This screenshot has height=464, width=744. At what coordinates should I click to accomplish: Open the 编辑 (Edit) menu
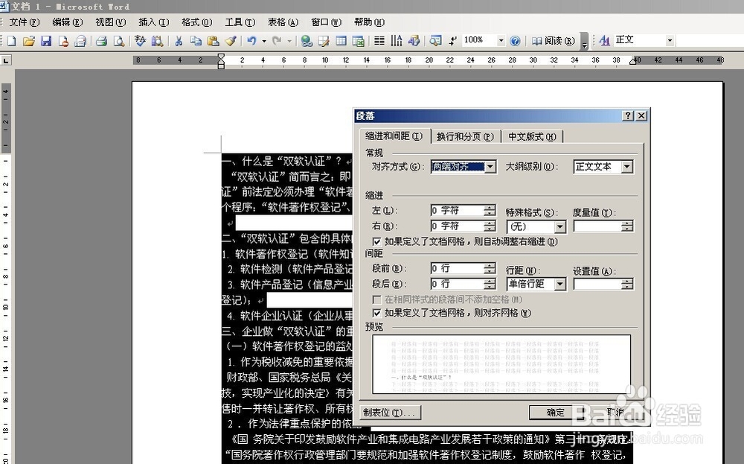pyautogui.click(x=68, y=22)
